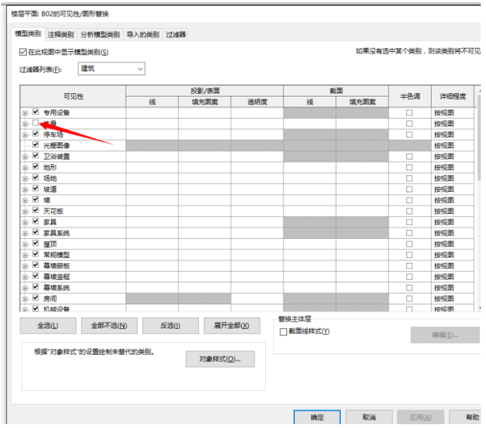Open 对象样式 settings button
Screen dimensions: 486x428
pyautogui.click(x=220, y=359)
